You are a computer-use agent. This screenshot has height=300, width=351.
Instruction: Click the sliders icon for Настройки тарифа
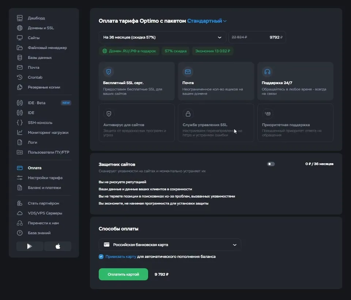point(20,178)
